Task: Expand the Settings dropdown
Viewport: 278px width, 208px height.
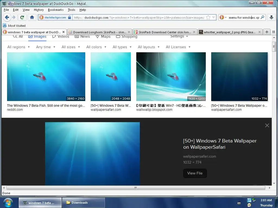Action: (179, 36)
